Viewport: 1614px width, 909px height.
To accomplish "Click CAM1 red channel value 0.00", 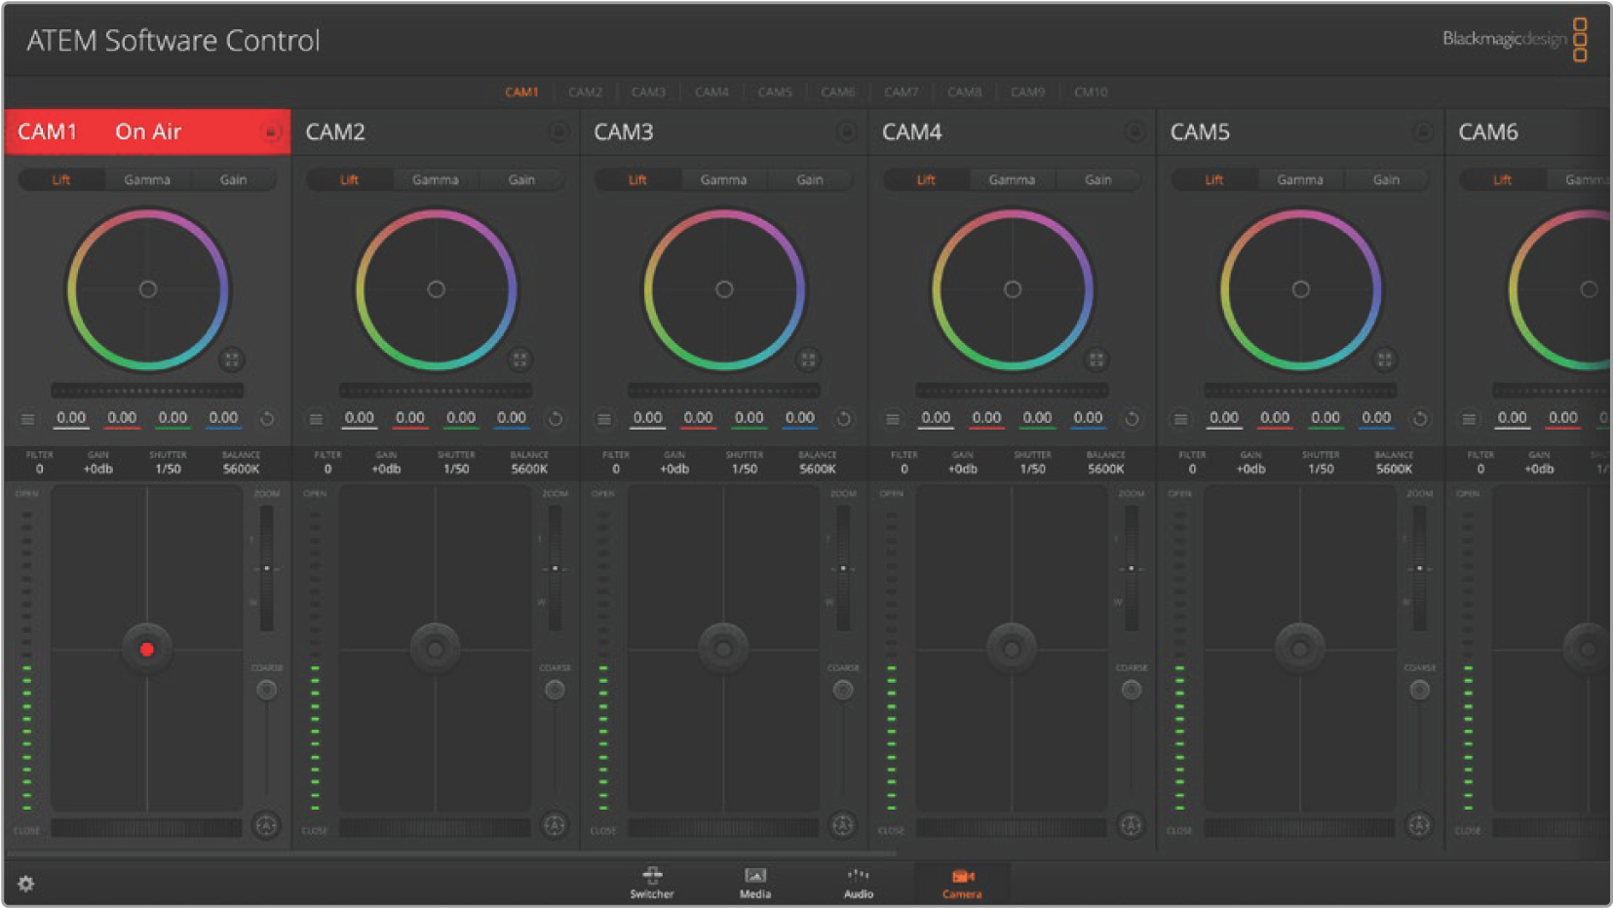I will [122, 418].
